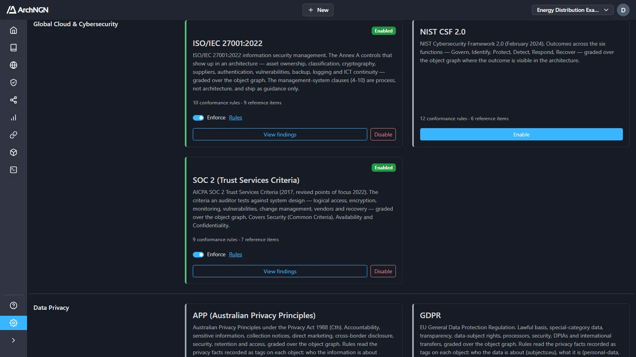Disable the SOC 2 framework
Image resolution: width=636 pixels, height=357 pixels.
383,271
